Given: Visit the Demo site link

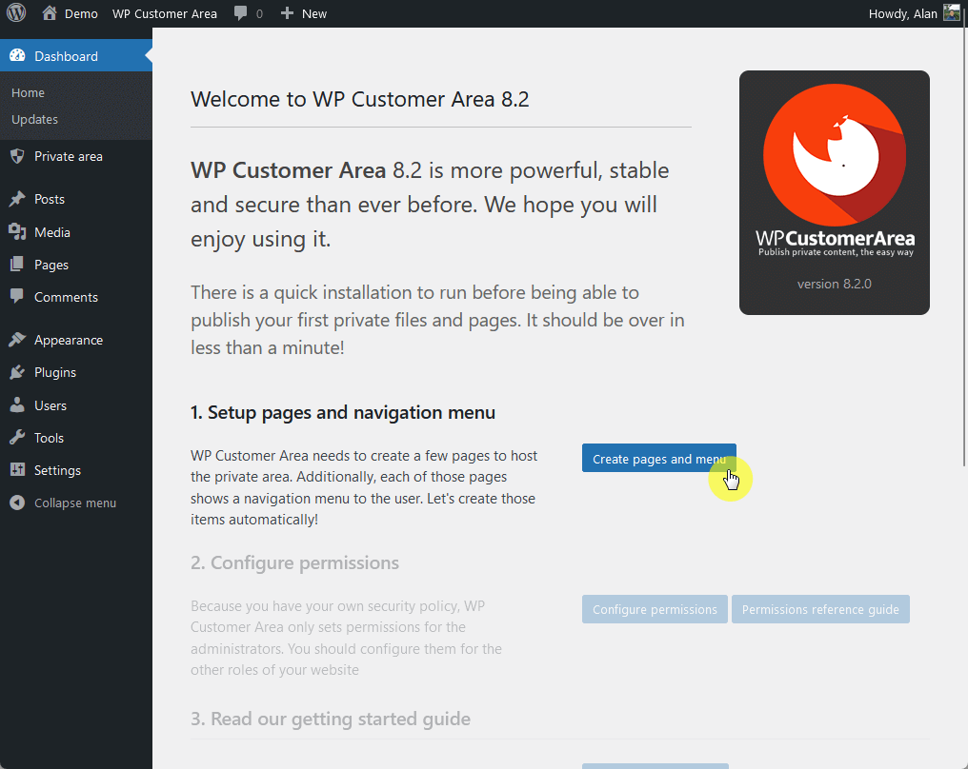Looking at the screenshot, I should coord(81,13).
